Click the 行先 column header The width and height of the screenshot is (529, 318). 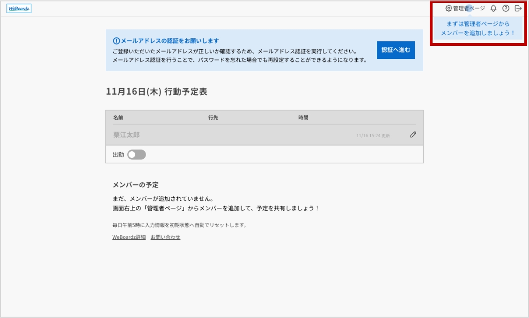pos(213,118)
